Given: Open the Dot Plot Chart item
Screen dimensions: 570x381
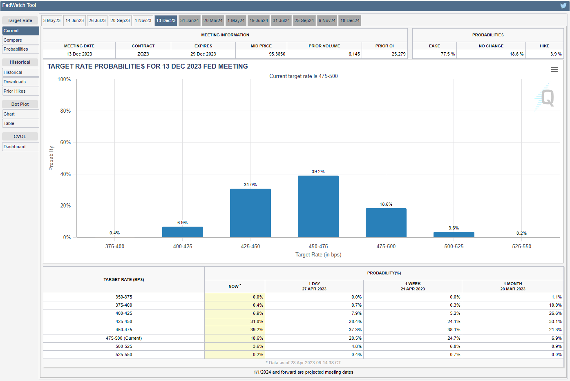Looking at the screenshot, I should tap(20, 114).
